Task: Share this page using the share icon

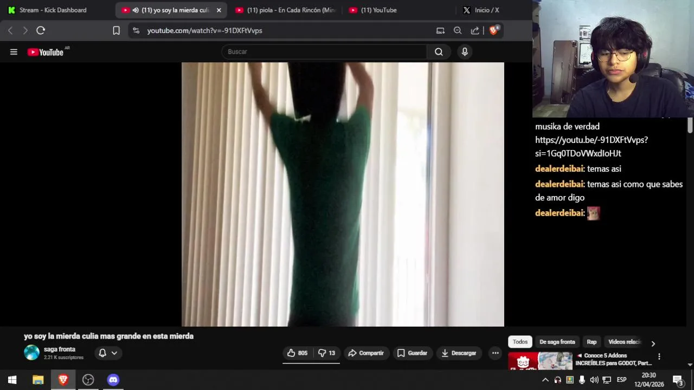Action: 475,31
